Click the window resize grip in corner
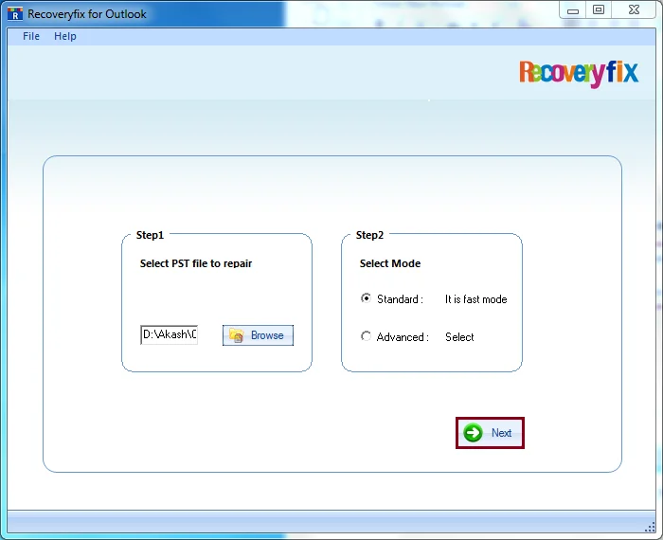The height and width of the screenshot is (540, 663). click(x=650, y=528)
